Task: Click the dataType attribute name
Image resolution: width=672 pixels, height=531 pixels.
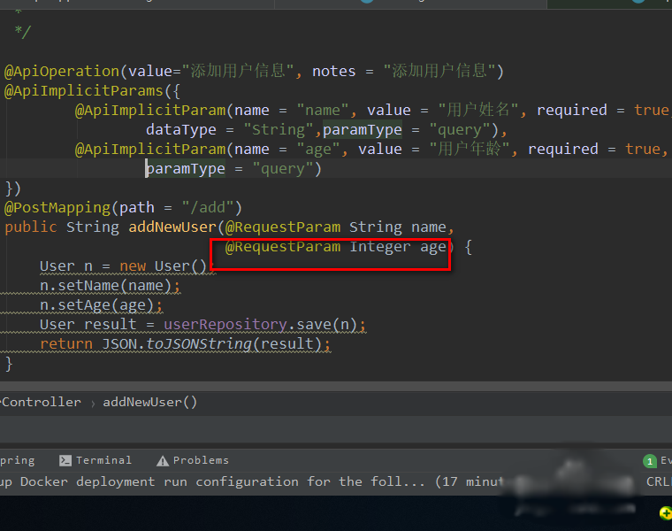Action: point(181,130)
